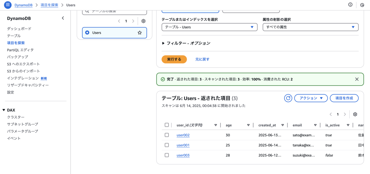370x174 pixels.
Task: Sort by user_id column arrow
Action: pyautogui.click(x=216, y=125)
